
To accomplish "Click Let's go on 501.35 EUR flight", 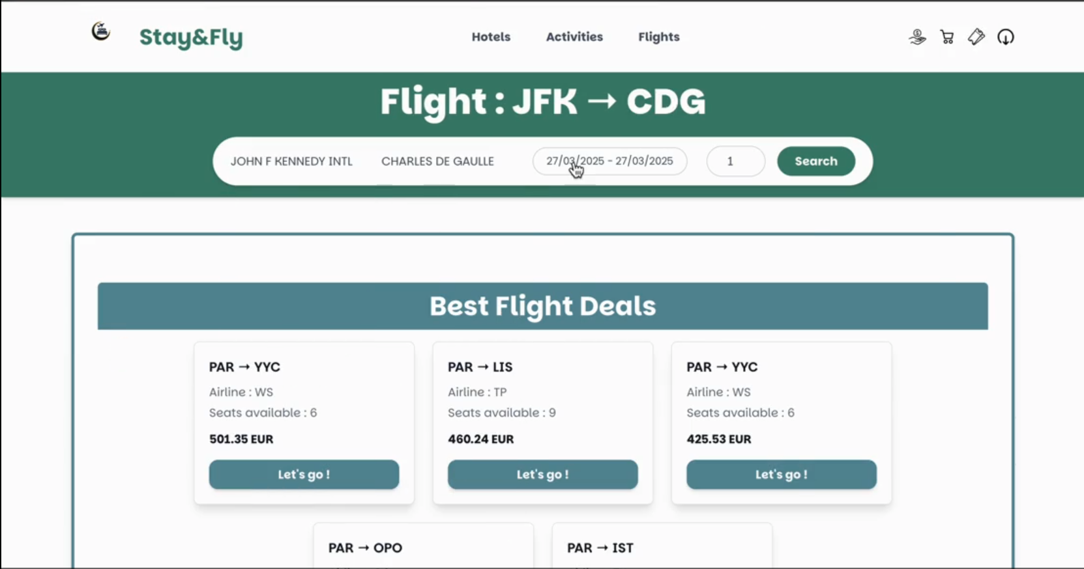I will [x=304, y=475].
